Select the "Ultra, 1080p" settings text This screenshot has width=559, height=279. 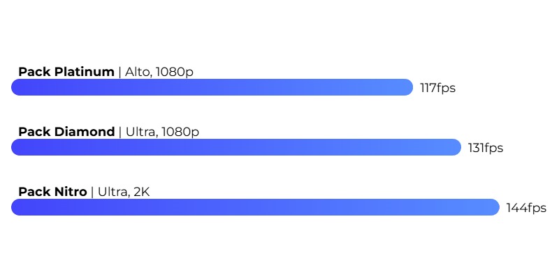162,132
